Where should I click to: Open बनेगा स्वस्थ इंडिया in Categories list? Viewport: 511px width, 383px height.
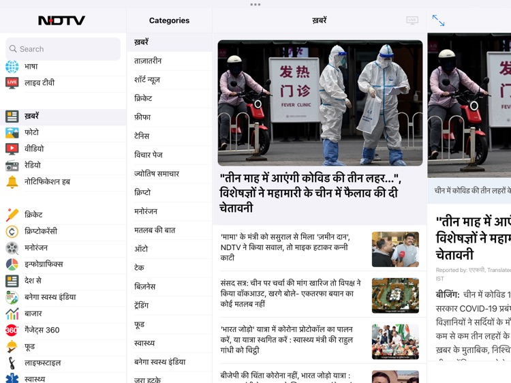170,362
